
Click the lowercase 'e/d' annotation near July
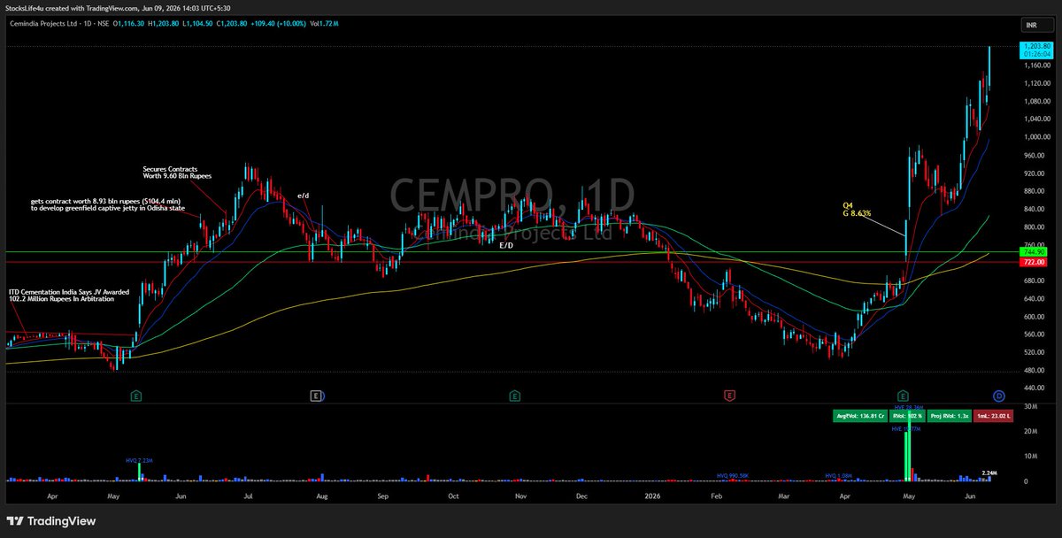click(x=303, y=195)
